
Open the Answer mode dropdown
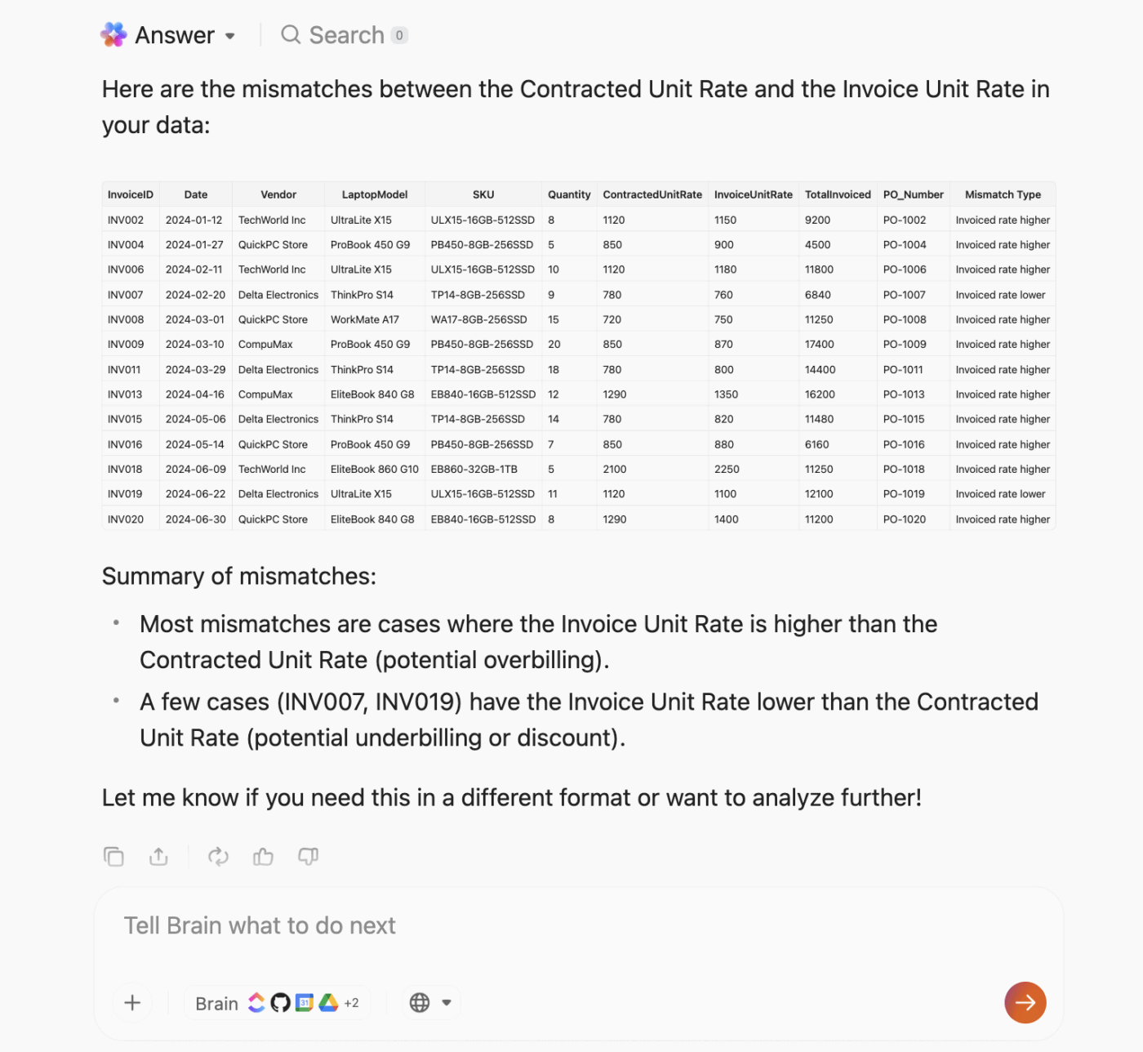pyautogui.click(x=230, y=36)
